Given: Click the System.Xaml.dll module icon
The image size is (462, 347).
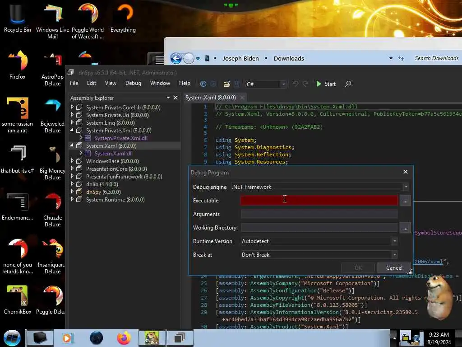Looking at the screenshot, I should [88, 153].
